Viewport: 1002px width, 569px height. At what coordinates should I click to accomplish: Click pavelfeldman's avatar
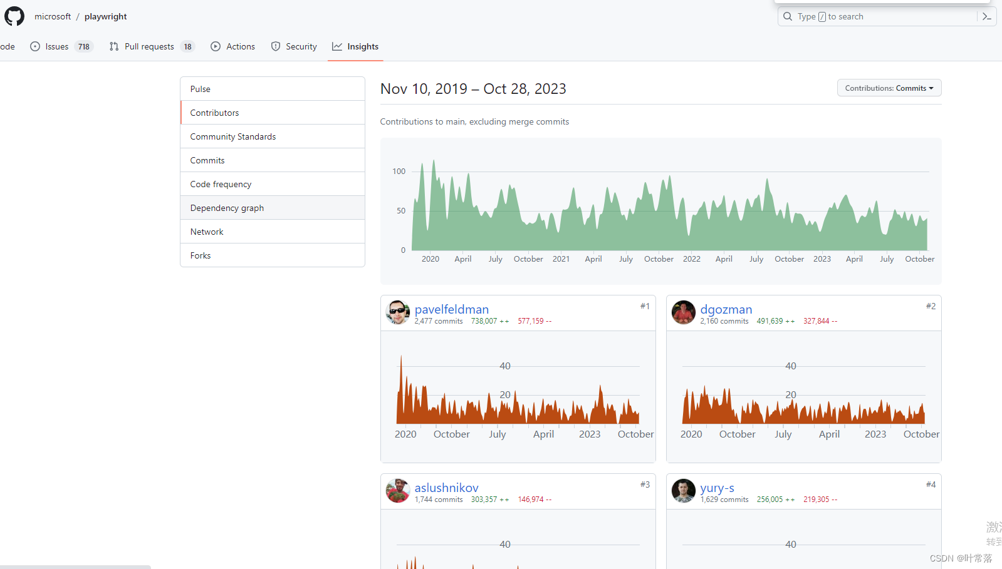pos(398,312)
